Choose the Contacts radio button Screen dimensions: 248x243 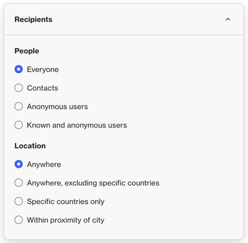point(18,88)
